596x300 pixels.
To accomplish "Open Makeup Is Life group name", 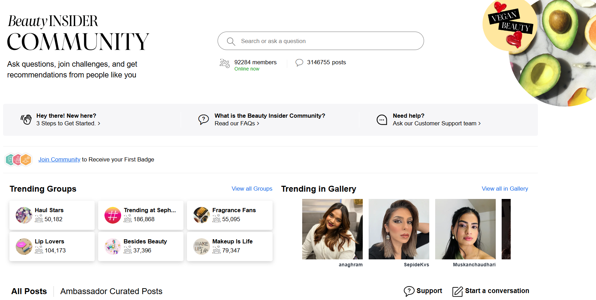I will click(233, 242).
